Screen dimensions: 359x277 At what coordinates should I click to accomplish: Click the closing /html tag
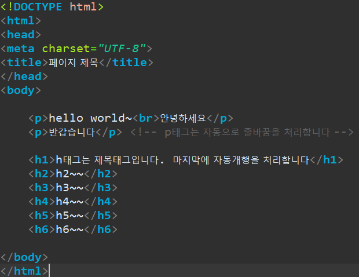24,271
